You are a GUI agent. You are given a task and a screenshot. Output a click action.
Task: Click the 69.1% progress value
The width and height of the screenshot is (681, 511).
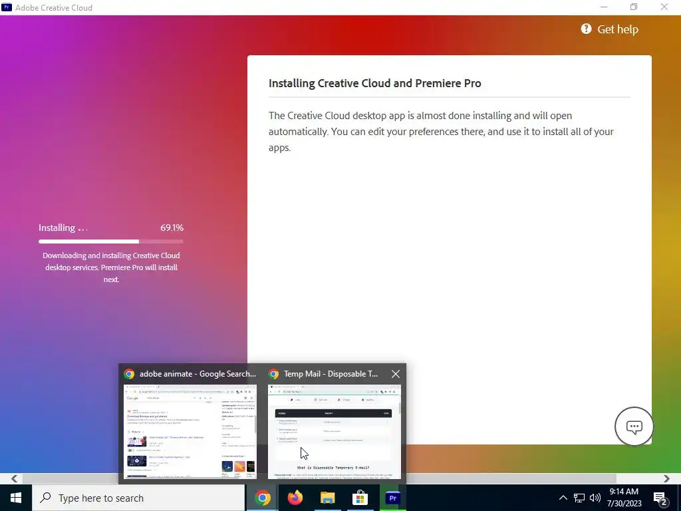pos(172,228)
